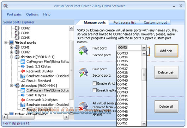187x128 pixels.
Task: Click Baudrate emulation bars icon under dataoutput
Action: tap(23, 105)
